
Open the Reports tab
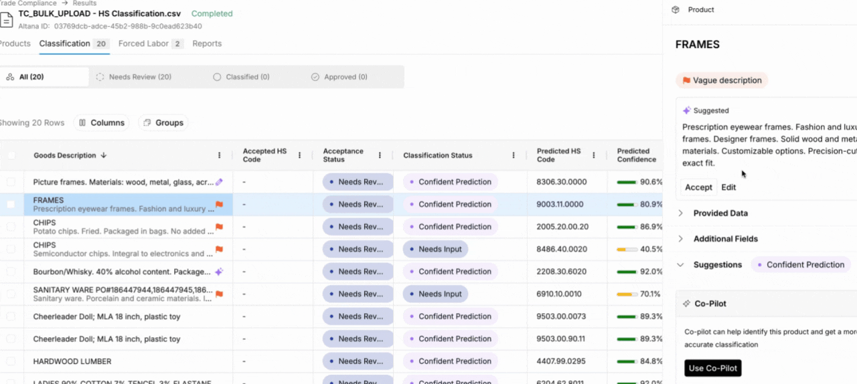pyautogui.click(x=207, y=43)
